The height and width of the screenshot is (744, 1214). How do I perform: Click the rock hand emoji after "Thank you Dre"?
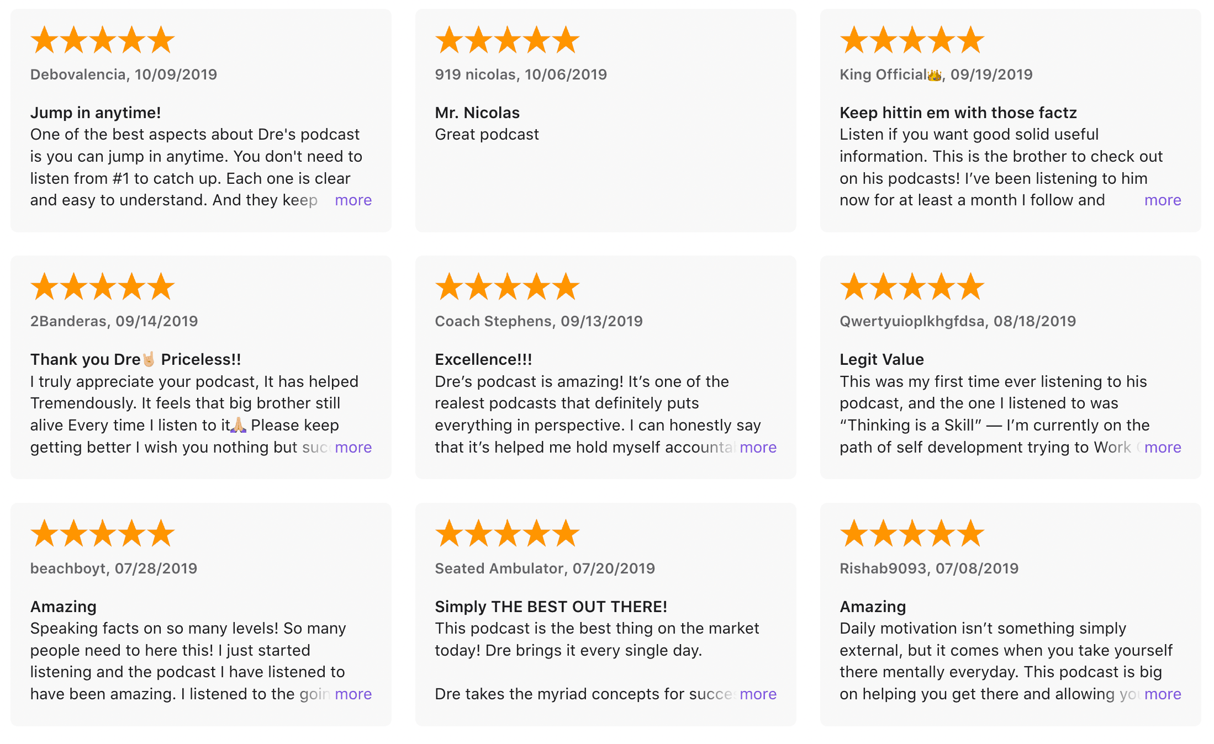(x=149, y=359)
